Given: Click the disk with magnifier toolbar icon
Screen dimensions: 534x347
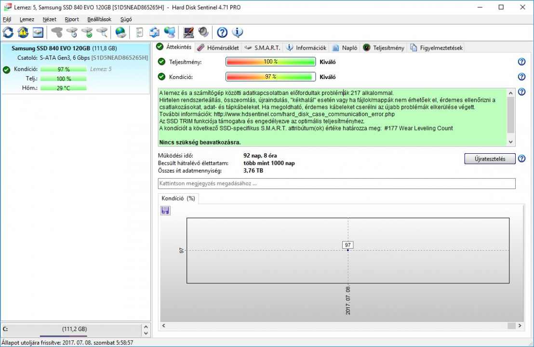Looking at the screenshot, I should click(x=102, y=32).
